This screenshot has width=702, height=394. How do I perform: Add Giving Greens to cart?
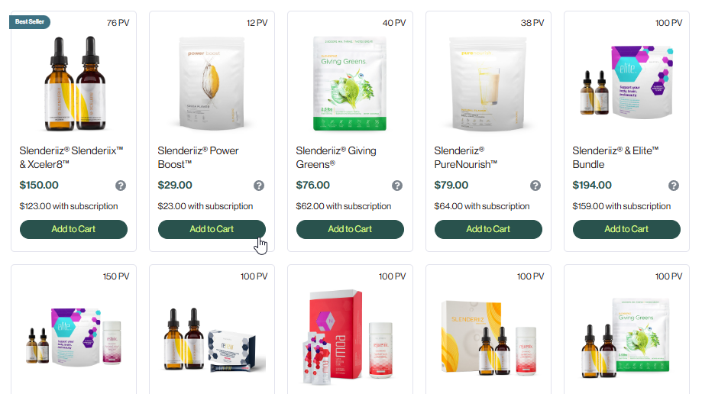(x=350, y=229)
